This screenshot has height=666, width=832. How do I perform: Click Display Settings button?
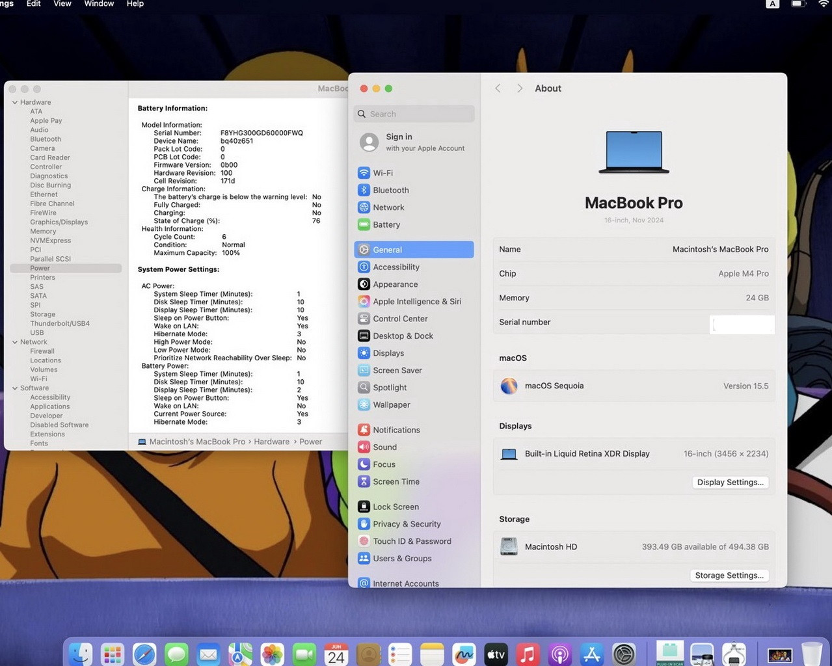tap(730, 482)
